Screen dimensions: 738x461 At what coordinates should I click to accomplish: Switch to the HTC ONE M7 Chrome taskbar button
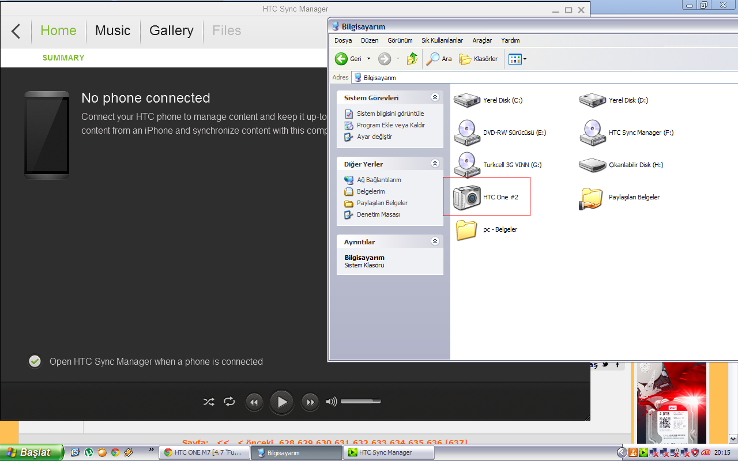(x=205, y=452)
